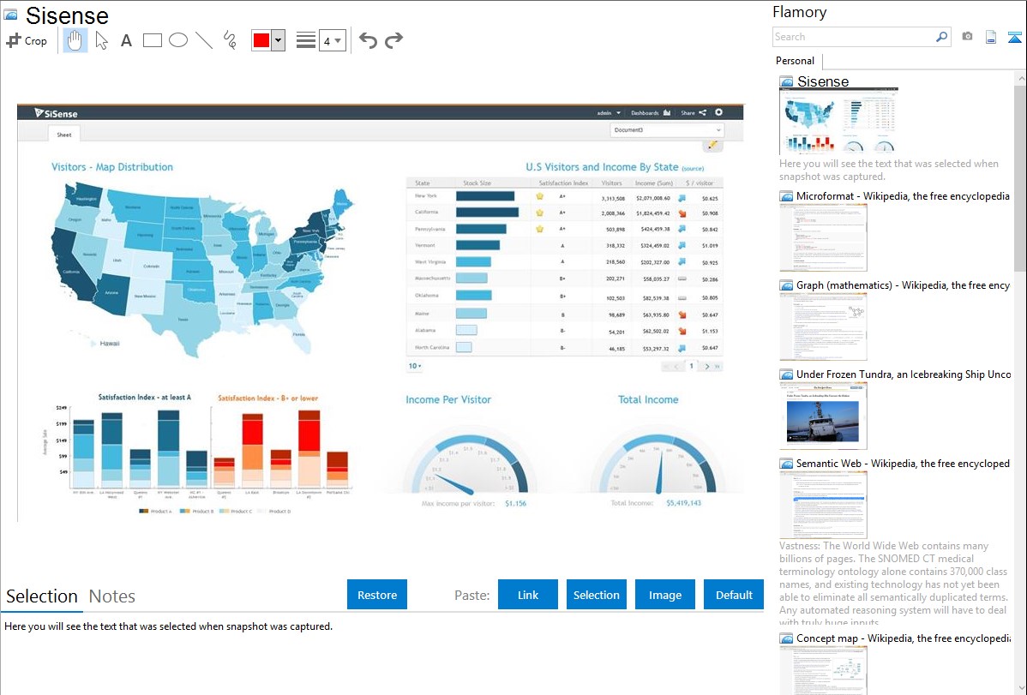
Task: Select the straight line tool
Action: click(x=204, y=40)
